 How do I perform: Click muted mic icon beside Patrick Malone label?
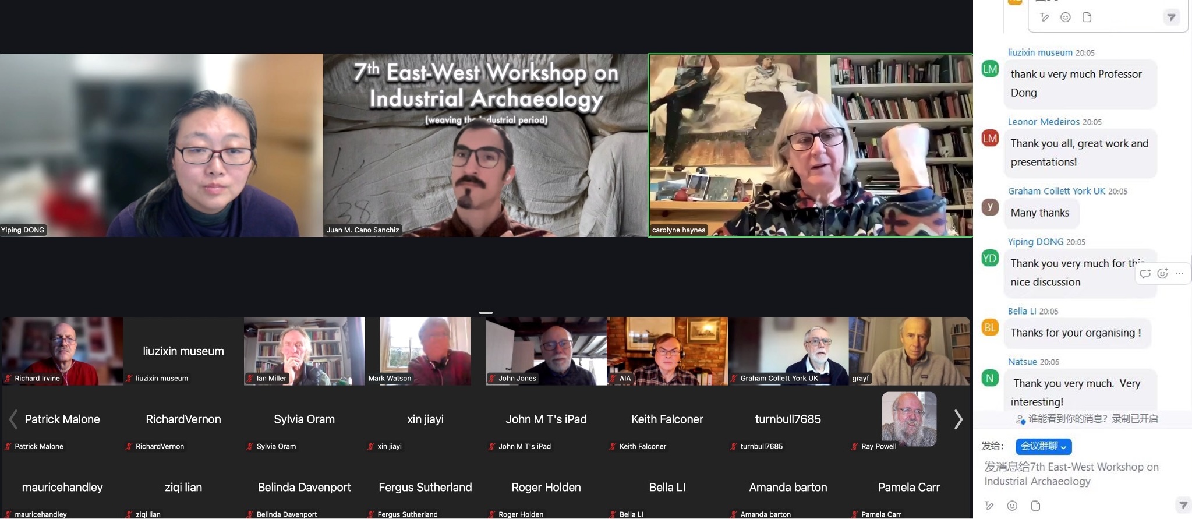[x=8, y=447]
